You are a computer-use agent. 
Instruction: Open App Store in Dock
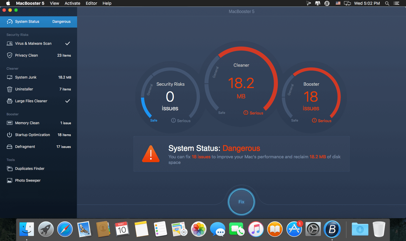click(x=294, y=229)
